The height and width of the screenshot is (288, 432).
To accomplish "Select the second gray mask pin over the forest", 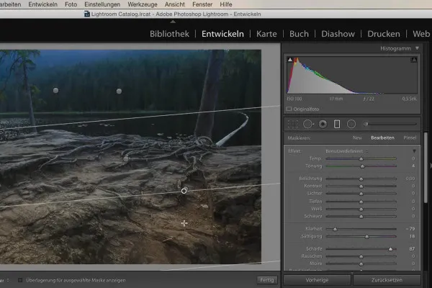I will click(x=119, y=91).
